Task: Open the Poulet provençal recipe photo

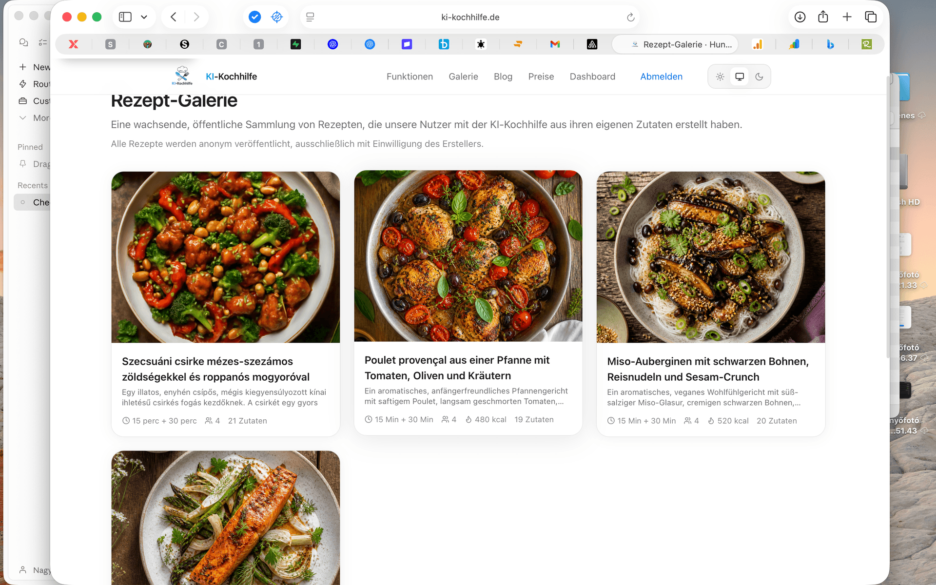Action: [468, 255]
